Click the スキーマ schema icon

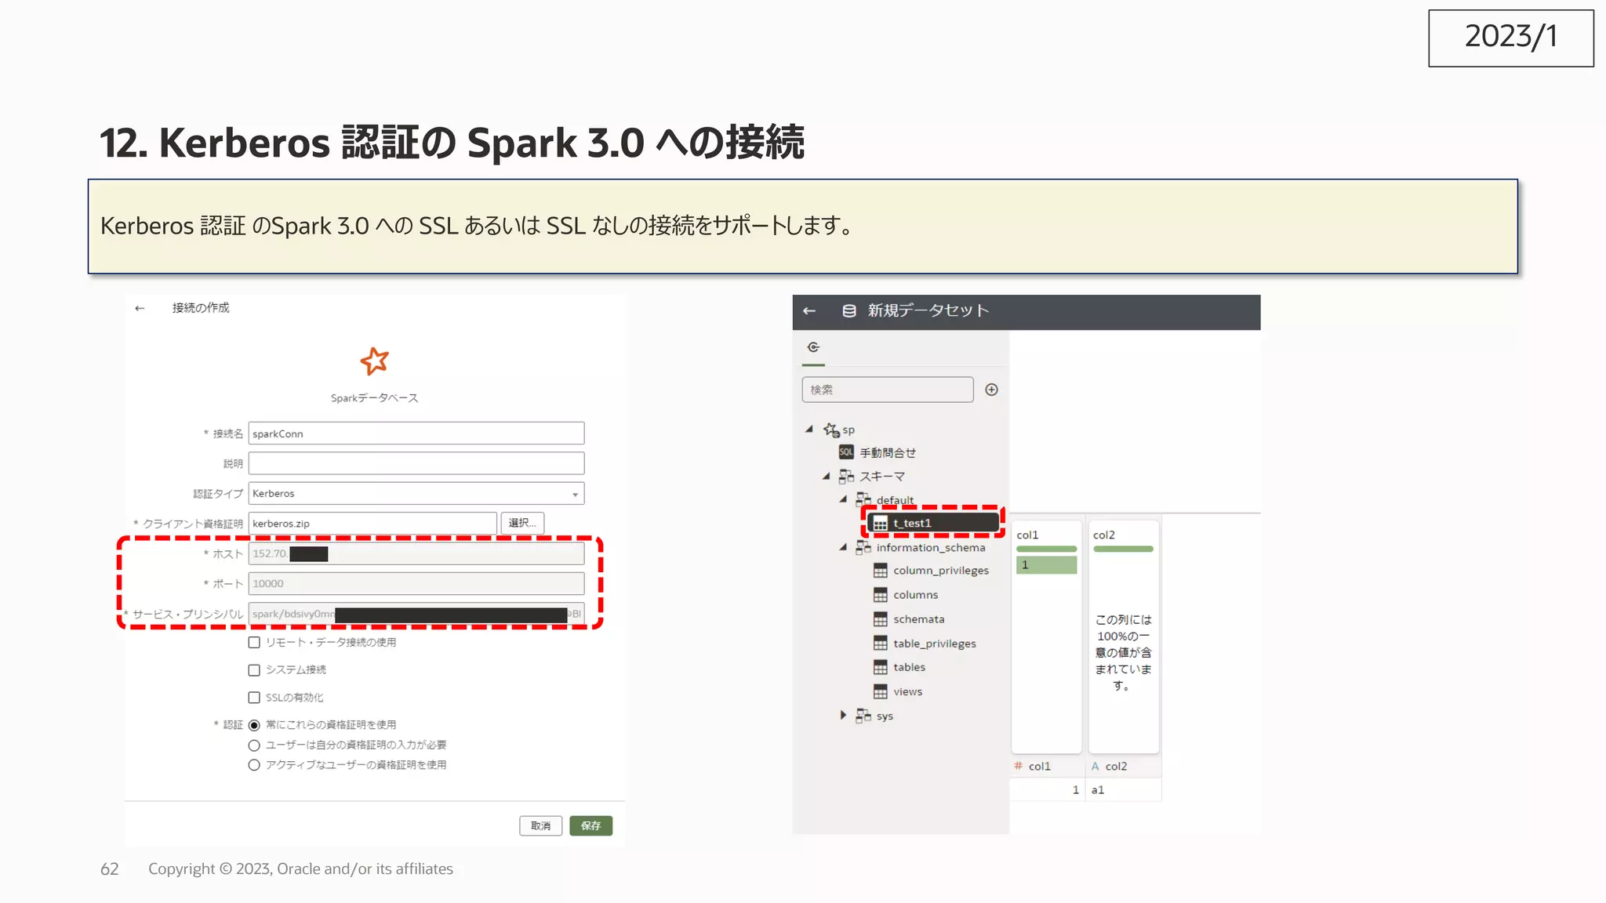pyautogui.click(x=846, y=476)
